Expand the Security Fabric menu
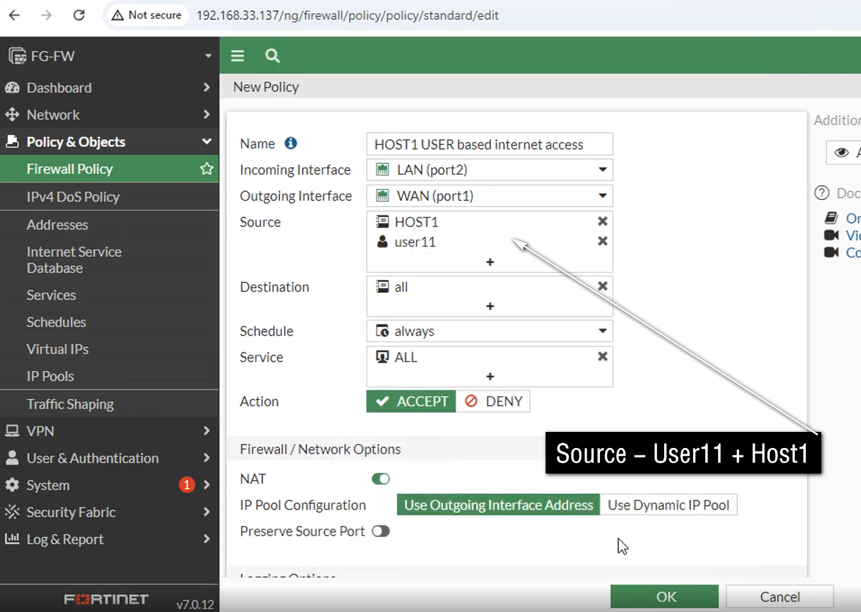Viewport: 861px width, 612px height. pos(110,512)
